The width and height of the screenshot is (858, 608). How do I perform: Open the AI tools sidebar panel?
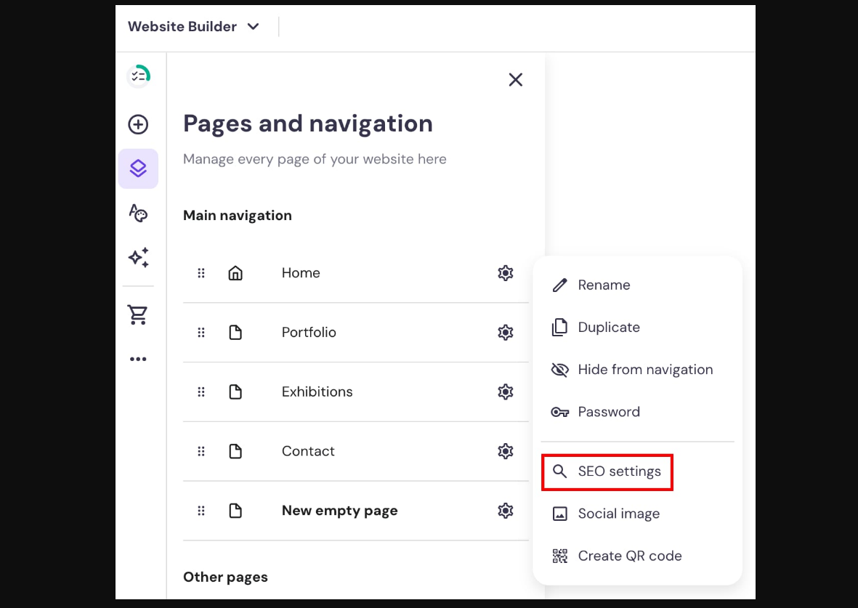(x=138, y=257)
